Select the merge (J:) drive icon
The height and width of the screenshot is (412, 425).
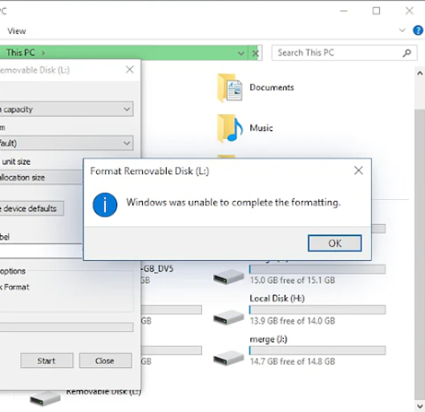[229, 358]
